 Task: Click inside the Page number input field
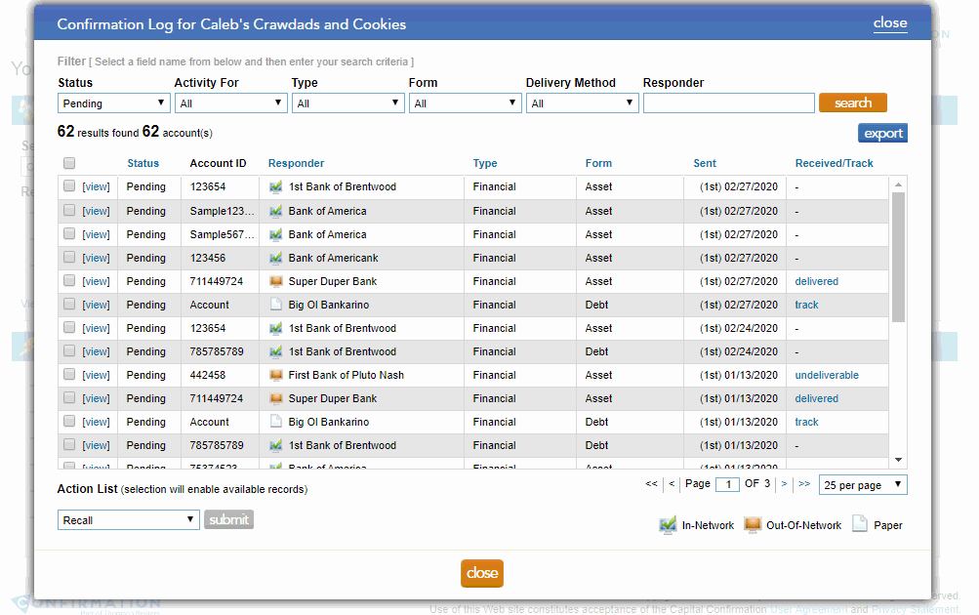coord(726,484)
